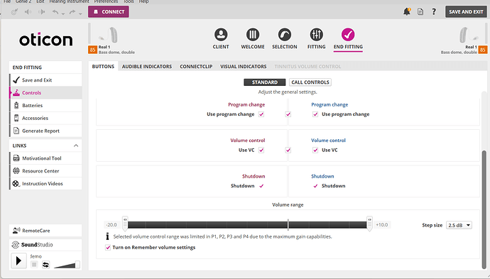Viewport: 490px width, 279px height.
Task: Open help question mark icon
Action: [x=434, y=11]
